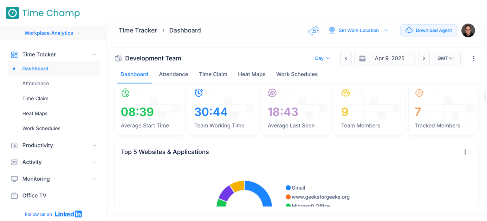
Task: Switch to the Attendance tab
Action: point(173,74)
